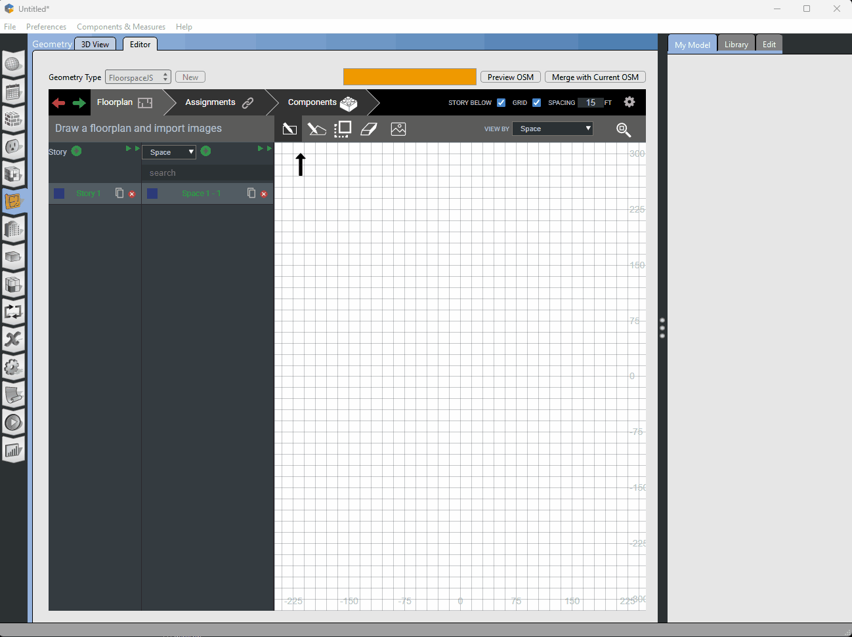
Task: Open the Simulation Settings gear sidebar icon
Action: [13, 367]
